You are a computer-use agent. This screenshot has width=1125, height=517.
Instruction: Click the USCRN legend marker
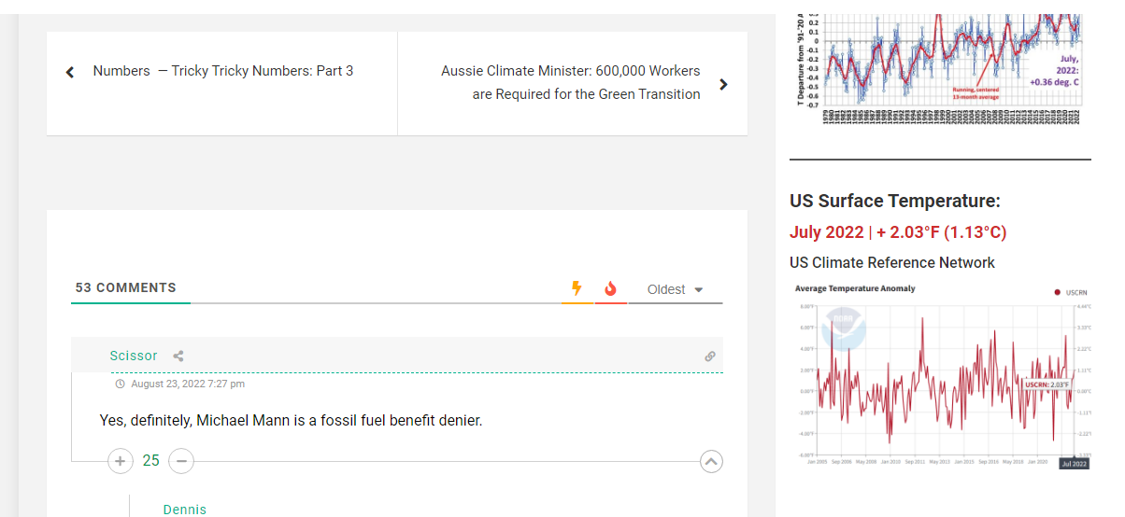[x=1058, y=292]
